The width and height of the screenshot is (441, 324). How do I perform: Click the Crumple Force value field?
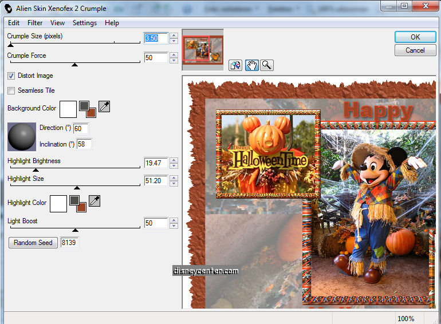tap(156, 58)
